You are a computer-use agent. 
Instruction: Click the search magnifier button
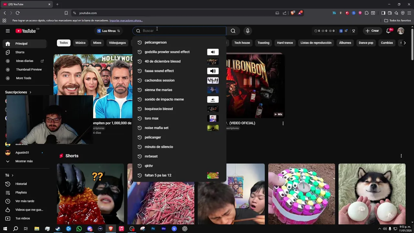[x=233, y=31]
